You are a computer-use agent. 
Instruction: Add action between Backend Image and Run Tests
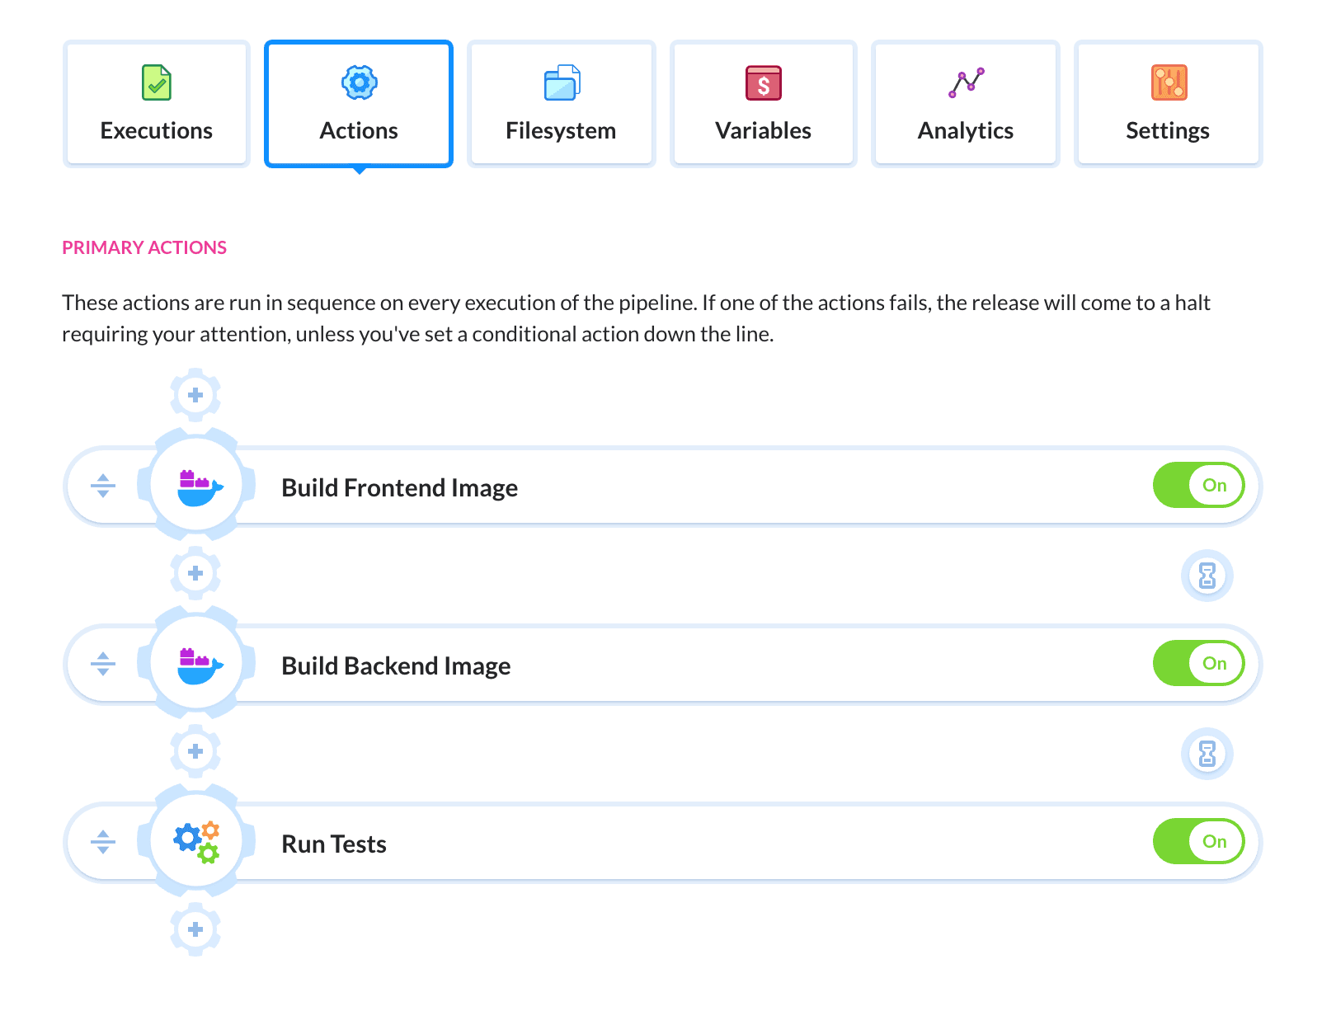pyautogui.click(x=195, y=751)
